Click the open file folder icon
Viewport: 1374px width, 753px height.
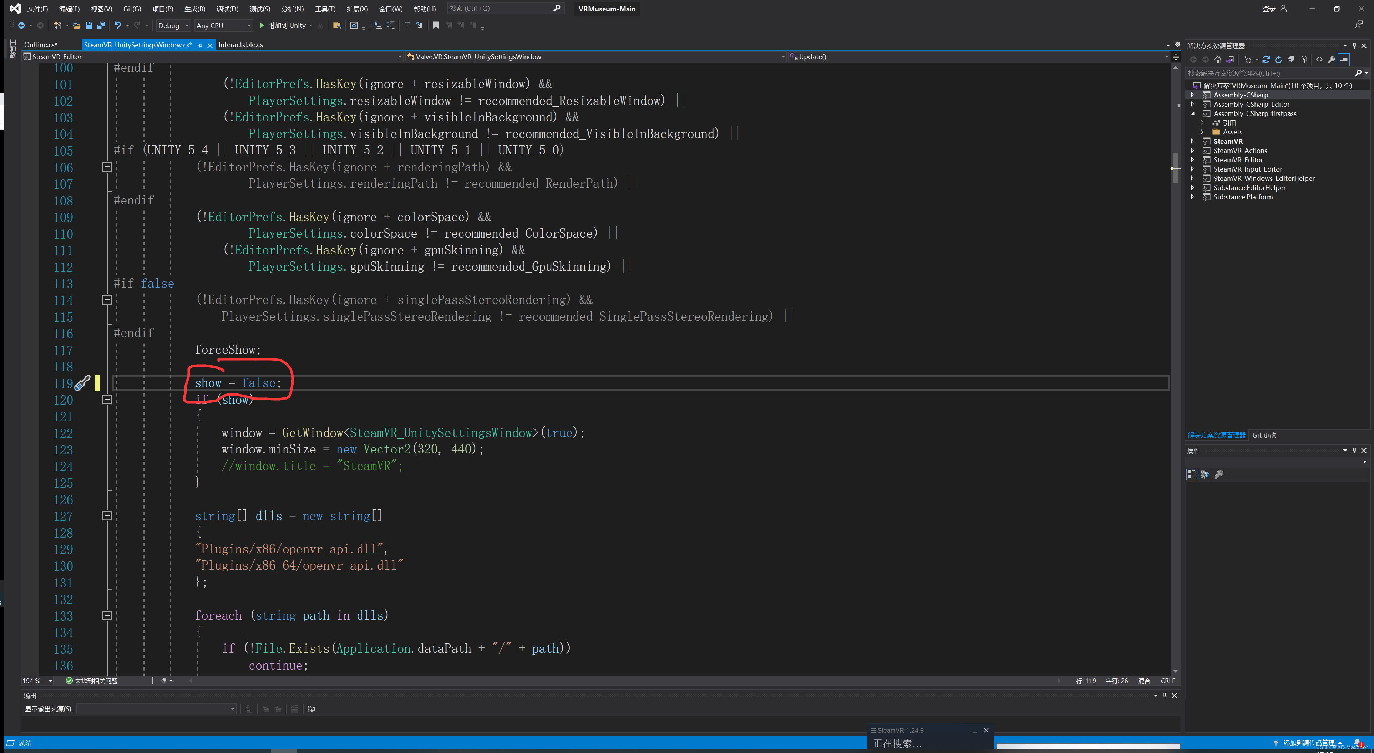[x=76, y=25]
